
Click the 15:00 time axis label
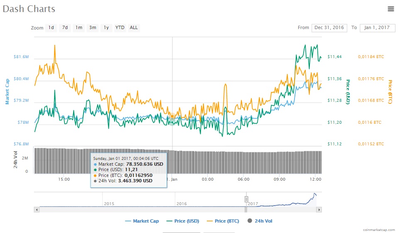tap(64, 179)
